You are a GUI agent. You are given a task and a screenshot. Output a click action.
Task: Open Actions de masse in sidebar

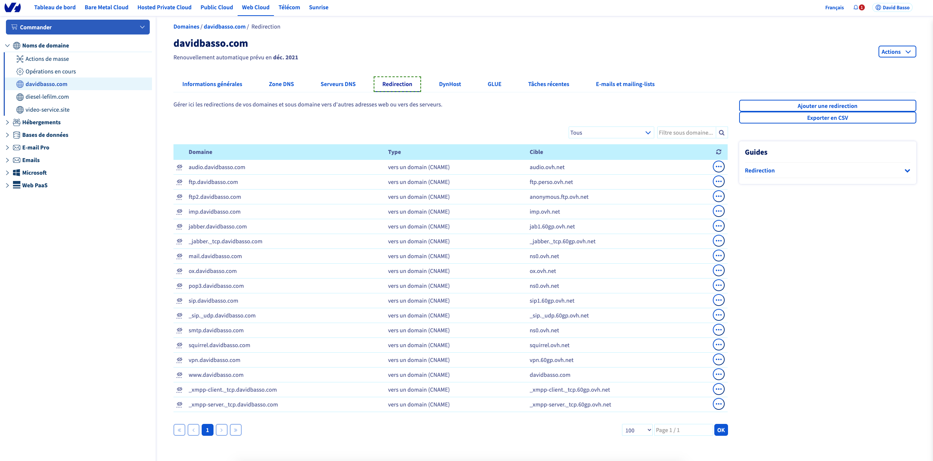47,59
